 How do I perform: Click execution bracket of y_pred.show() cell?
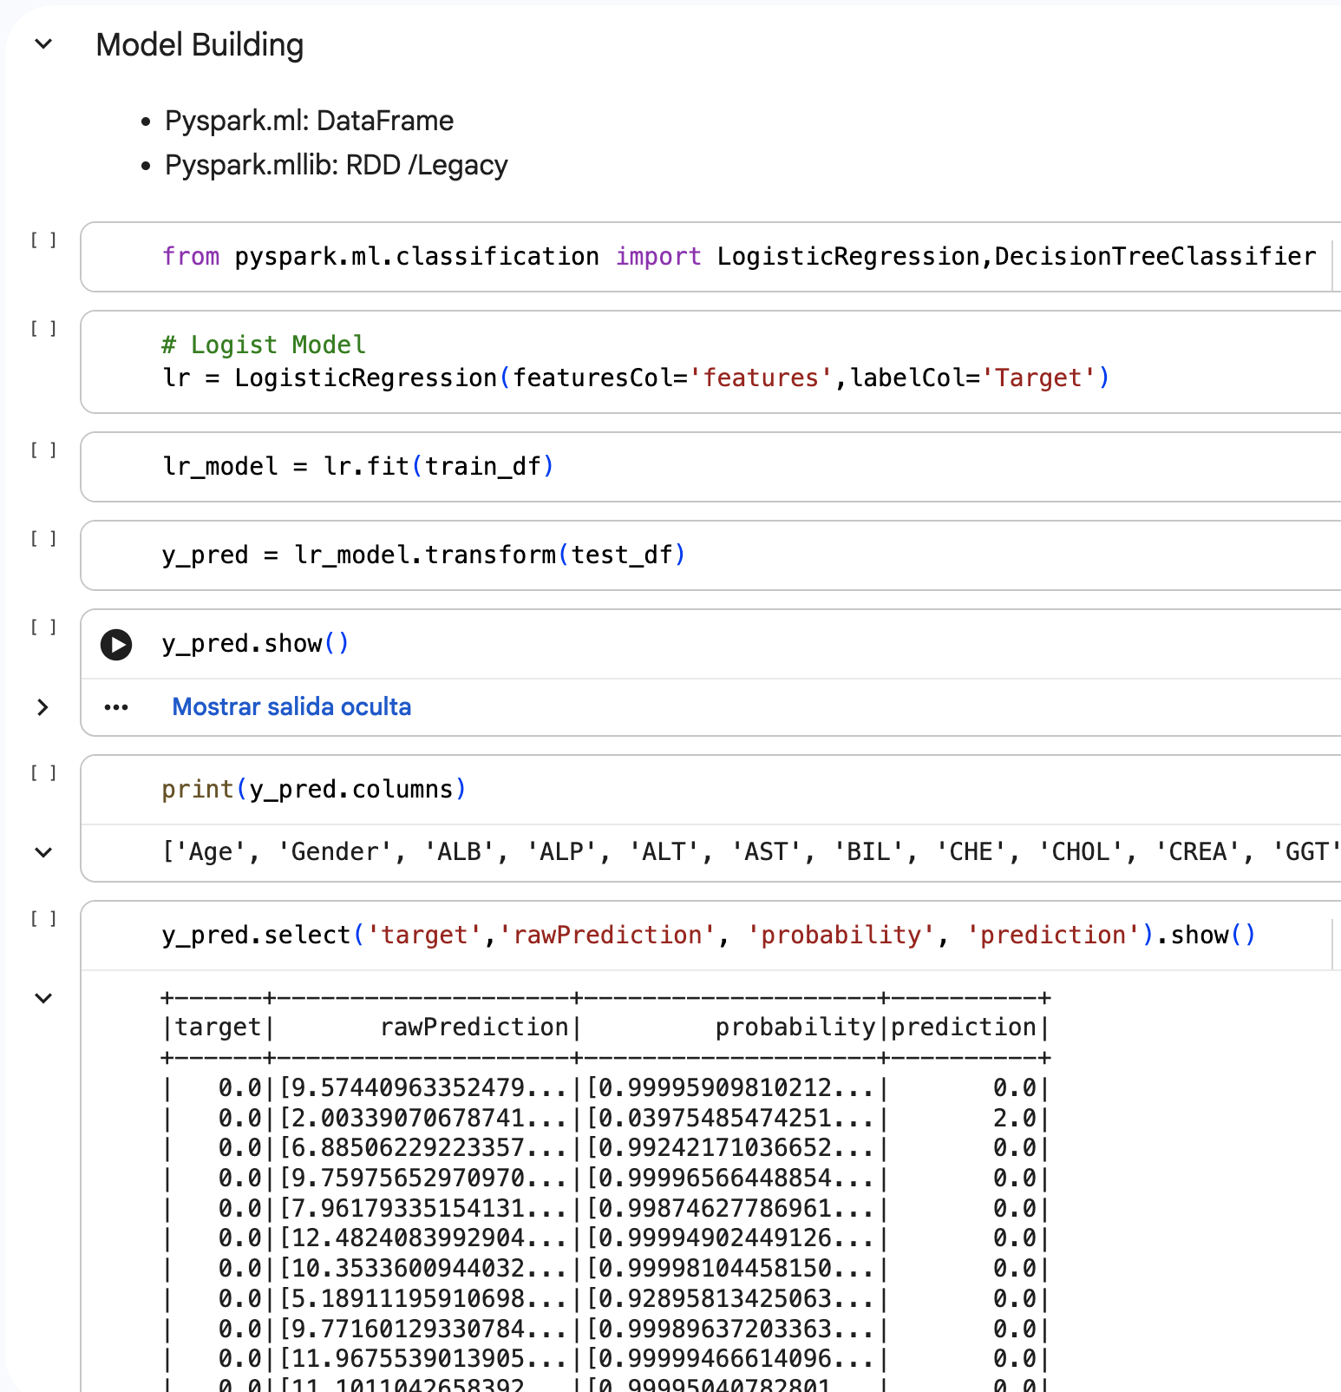(x=43, y=627)
